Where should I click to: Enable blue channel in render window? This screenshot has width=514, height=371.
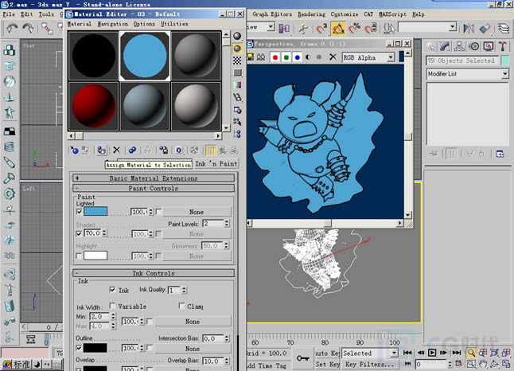click(x=298, y=57)
